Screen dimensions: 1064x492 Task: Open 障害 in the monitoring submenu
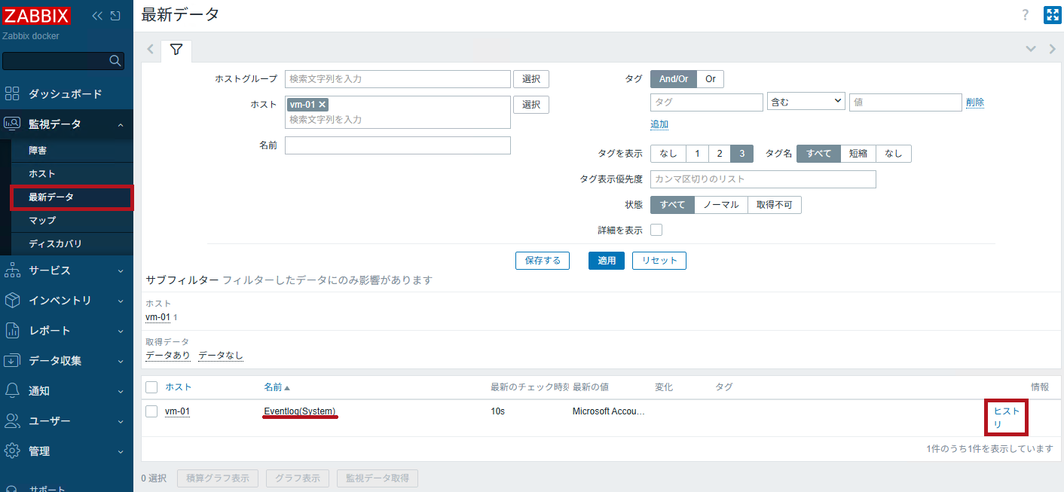tap(38, 151)
